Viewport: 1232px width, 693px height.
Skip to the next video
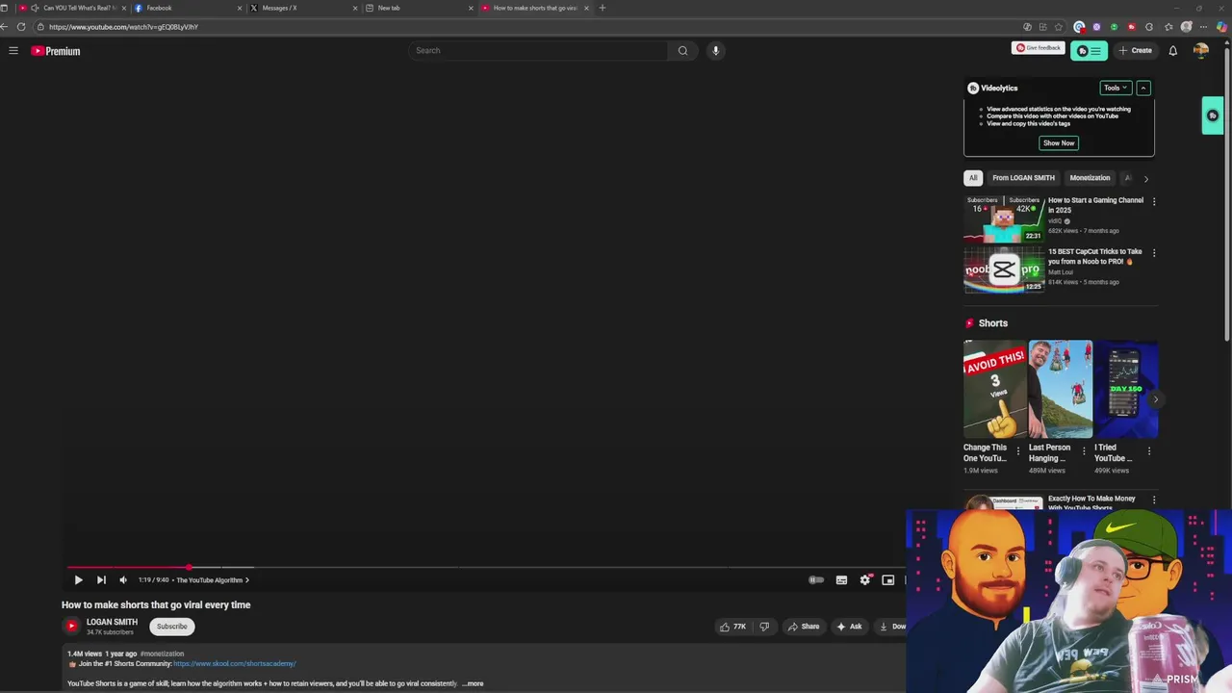coord(101,579)
